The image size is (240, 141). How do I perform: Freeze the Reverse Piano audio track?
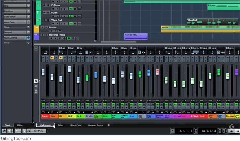pyautogui.click(x=64, y=38)
